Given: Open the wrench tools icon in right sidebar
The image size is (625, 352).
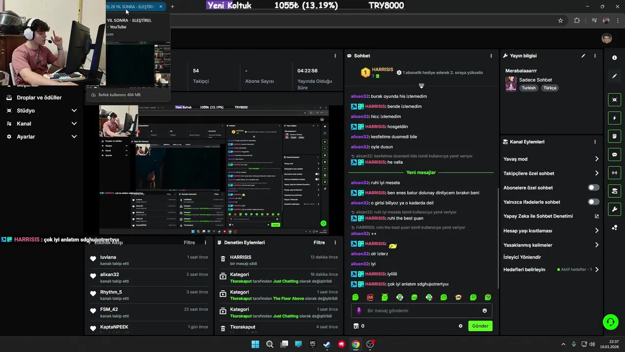Looking at the screenshot, I should (x=614, y=209).
